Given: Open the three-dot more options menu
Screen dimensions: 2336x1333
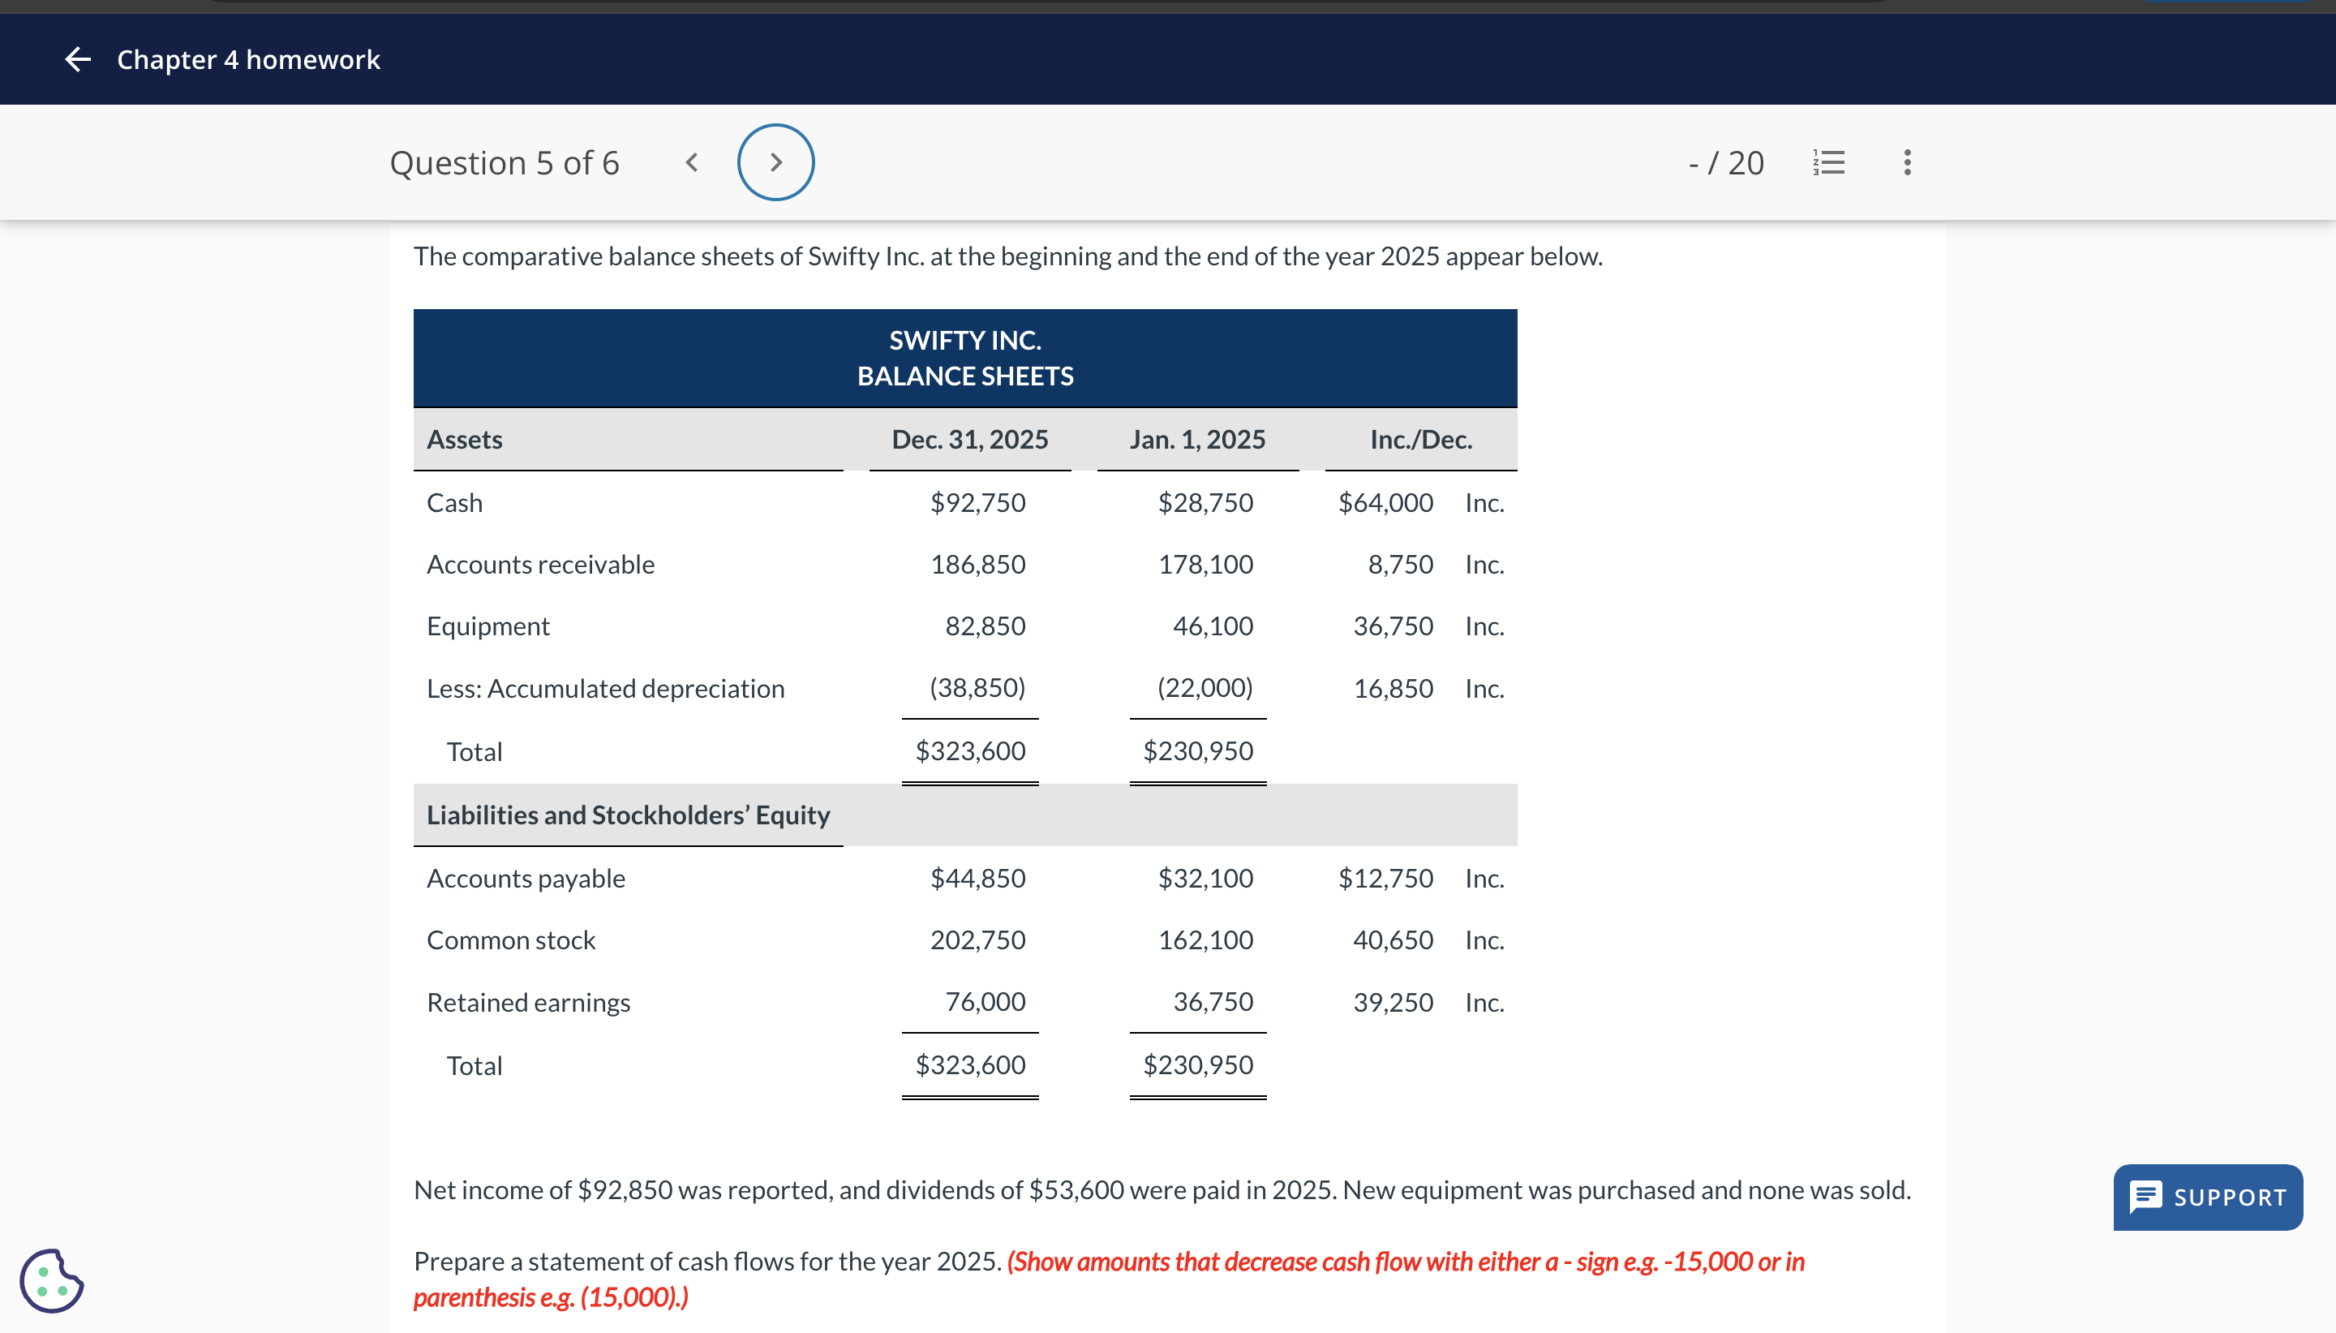Looking at the screenshot, I should point(1907,163).
